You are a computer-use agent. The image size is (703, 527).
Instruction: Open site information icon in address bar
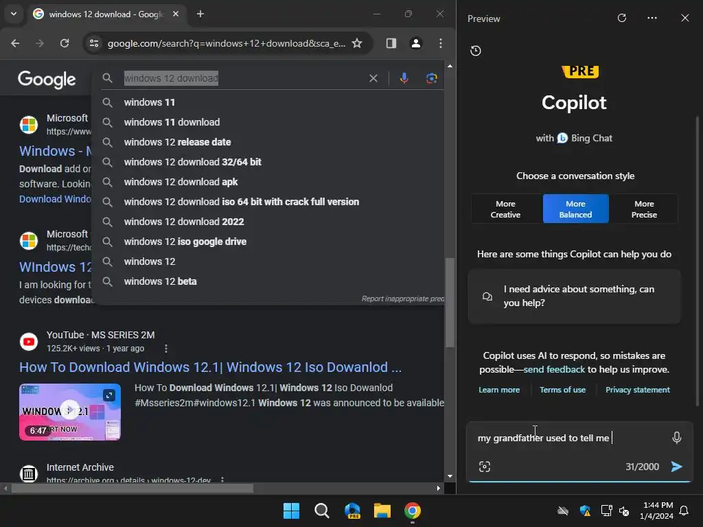[94, 43]
